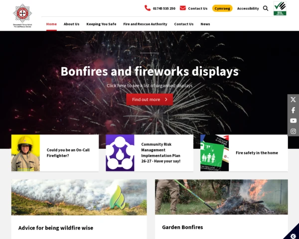The width and height of the screenshot is (299, 239).
Task: Click the red envelope icon
Action: [183, 8]
